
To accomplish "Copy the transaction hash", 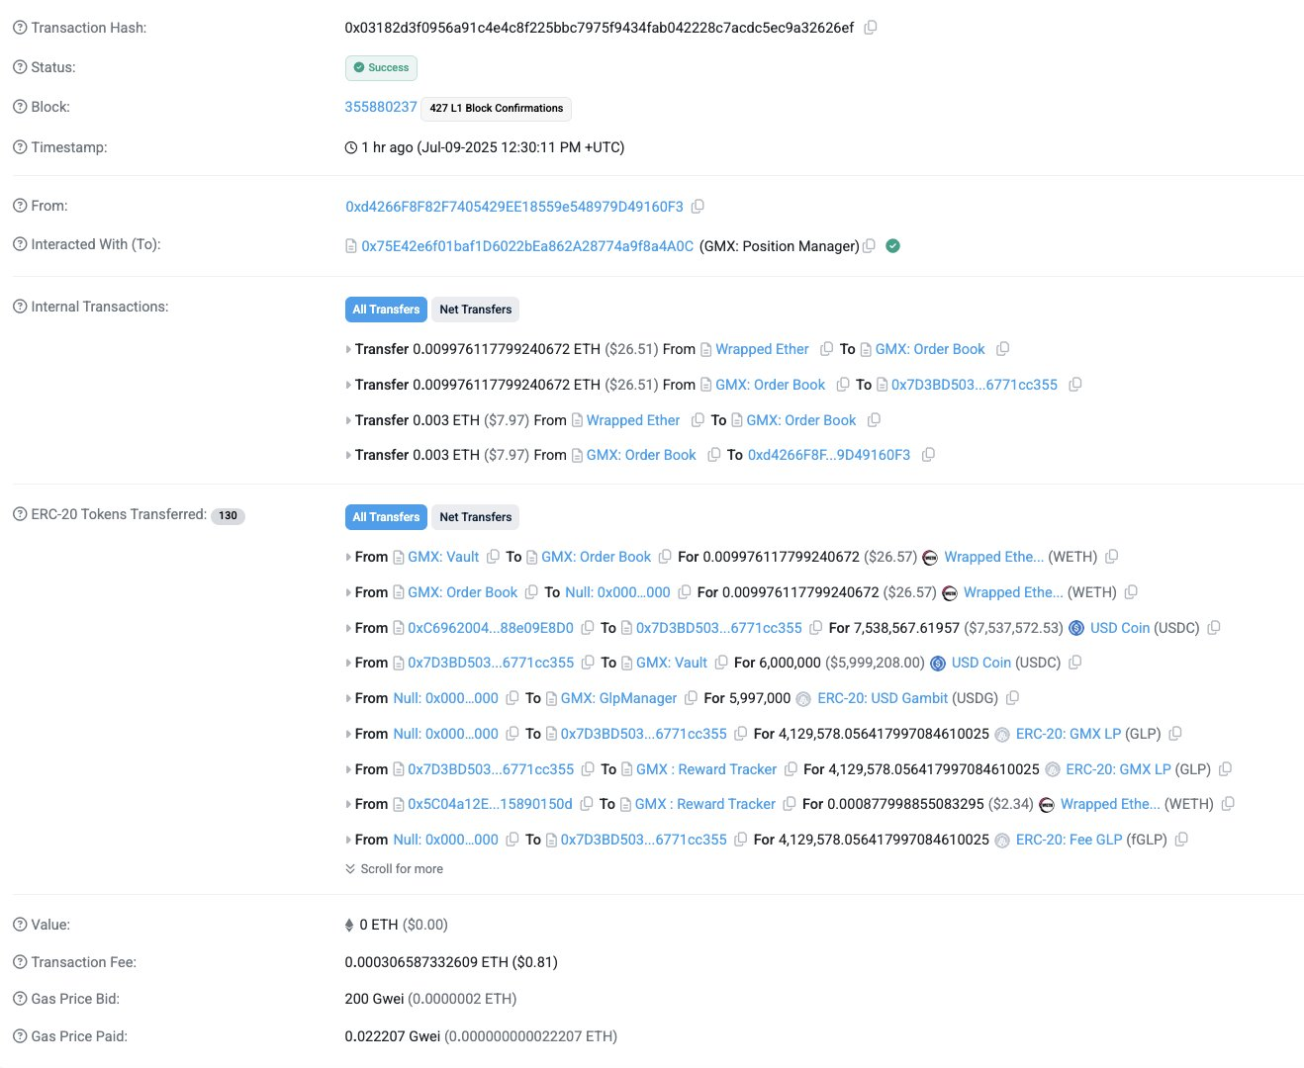I will pos(871,28).
